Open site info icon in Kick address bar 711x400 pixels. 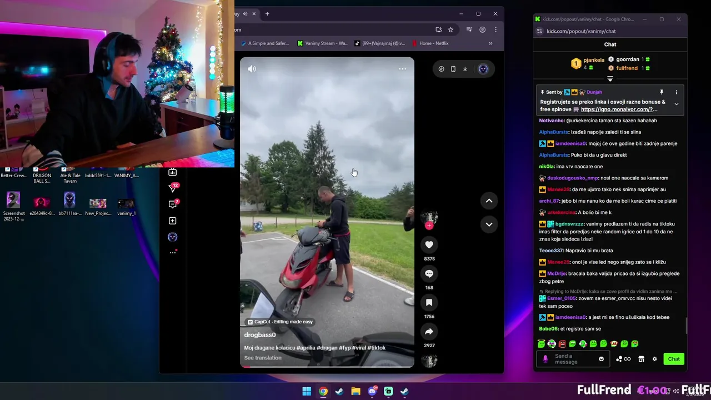pyautogui.click(x=539, y=31)
